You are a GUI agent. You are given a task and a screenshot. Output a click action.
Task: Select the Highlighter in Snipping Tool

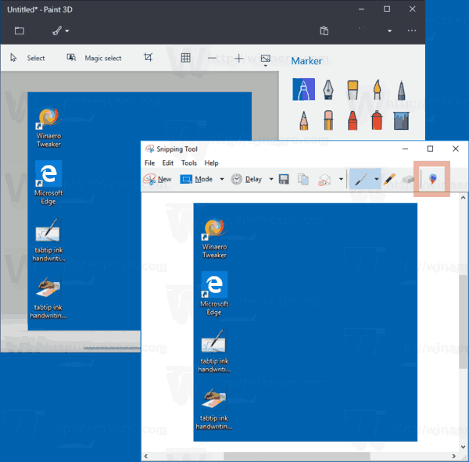[389, 179]
